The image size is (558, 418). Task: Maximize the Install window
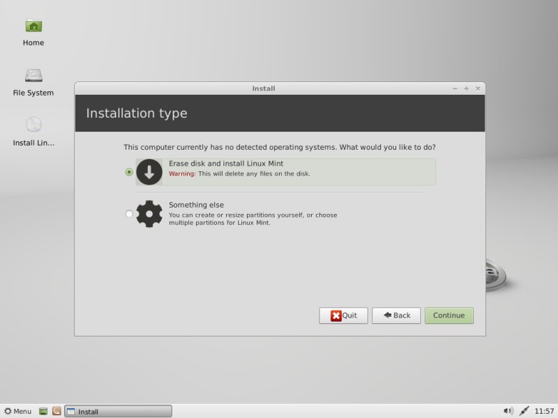(x=466, y=88)
